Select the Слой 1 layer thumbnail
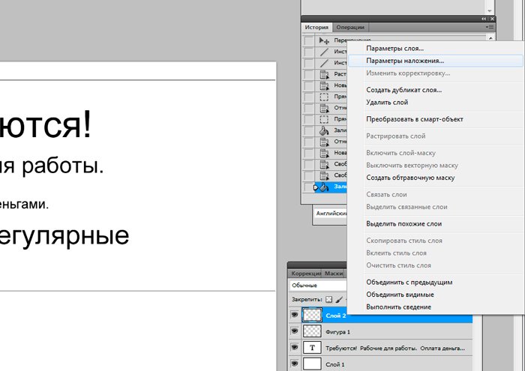The height and width of the screenshot is (371, 525). 312,364
